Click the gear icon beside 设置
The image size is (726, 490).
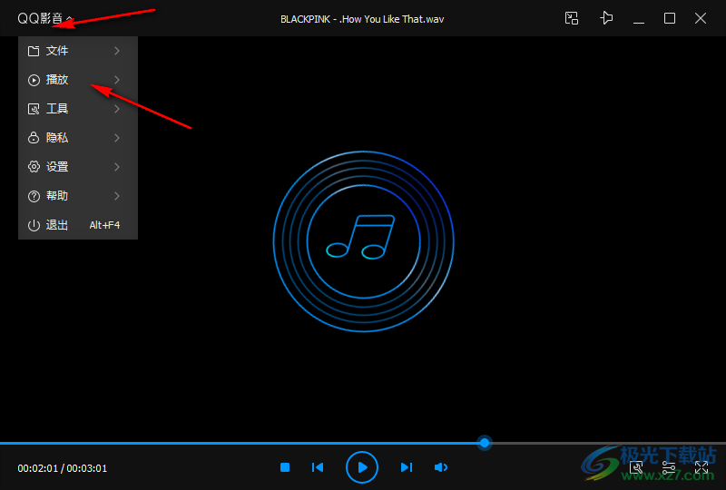(34, 167)
